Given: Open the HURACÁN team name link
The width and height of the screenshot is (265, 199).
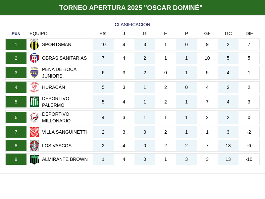Looking at the screenshot, I should point(53,87).
